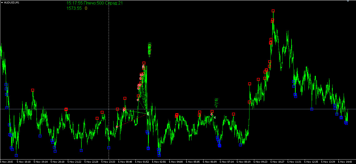Click the "6 Nov 01:52" time label
The width and height of the screenshot is (356, 164).
click(x=142, y=162)
